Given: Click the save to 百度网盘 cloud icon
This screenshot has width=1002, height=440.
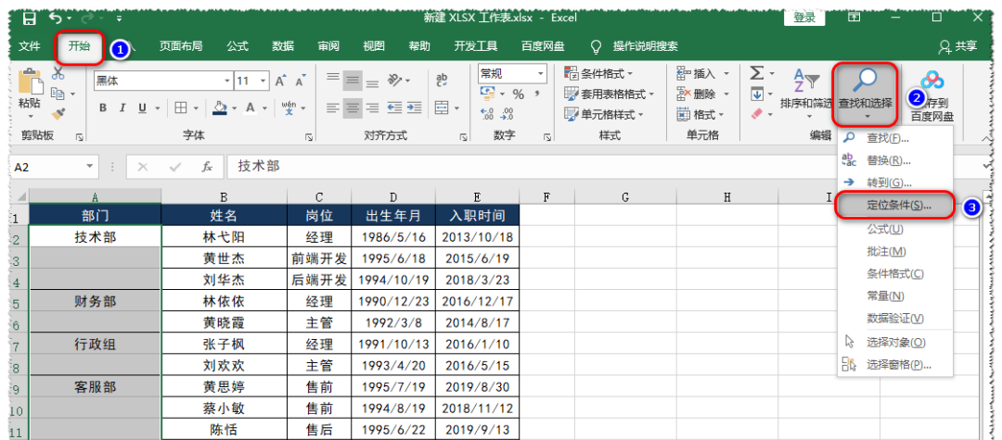Looking at the screenshot, I should (x=932, y=81).
